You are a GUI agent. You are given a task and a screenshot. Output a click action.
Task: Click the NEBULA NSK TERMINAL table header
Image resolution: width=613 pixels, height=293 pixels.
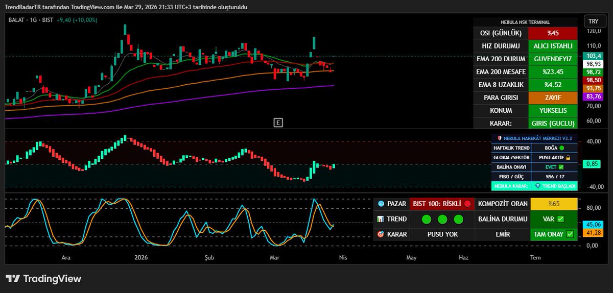pos(525,22)
